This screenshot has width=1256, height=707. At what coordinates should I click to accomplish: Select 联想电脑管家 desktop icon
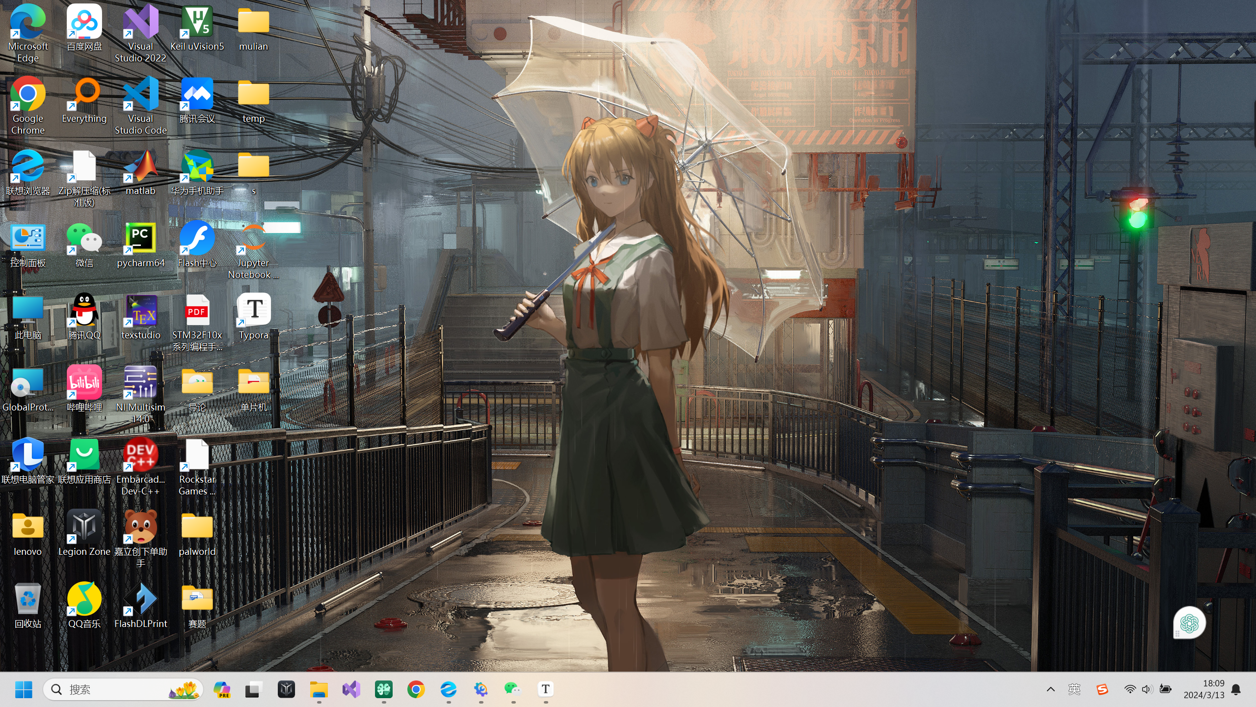click(28, 461)
